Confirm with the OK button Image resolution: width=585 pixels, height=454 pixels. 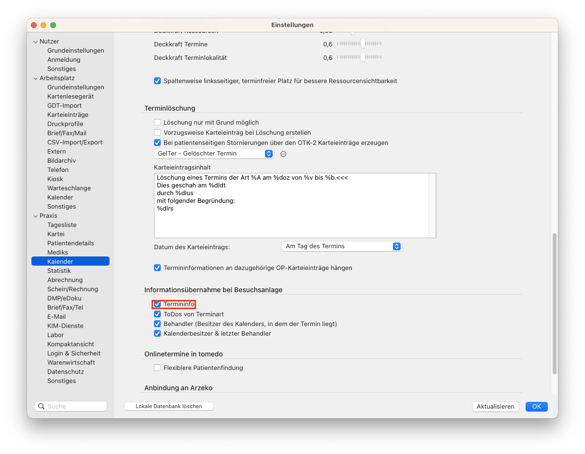(537, 407)
